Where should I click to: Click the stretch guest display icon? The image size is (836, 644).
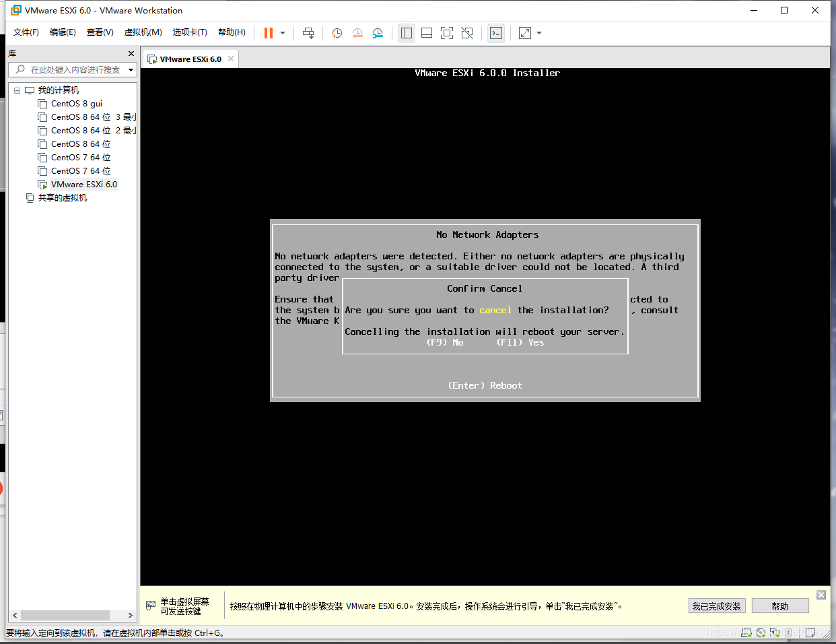[x=525, y=33]
